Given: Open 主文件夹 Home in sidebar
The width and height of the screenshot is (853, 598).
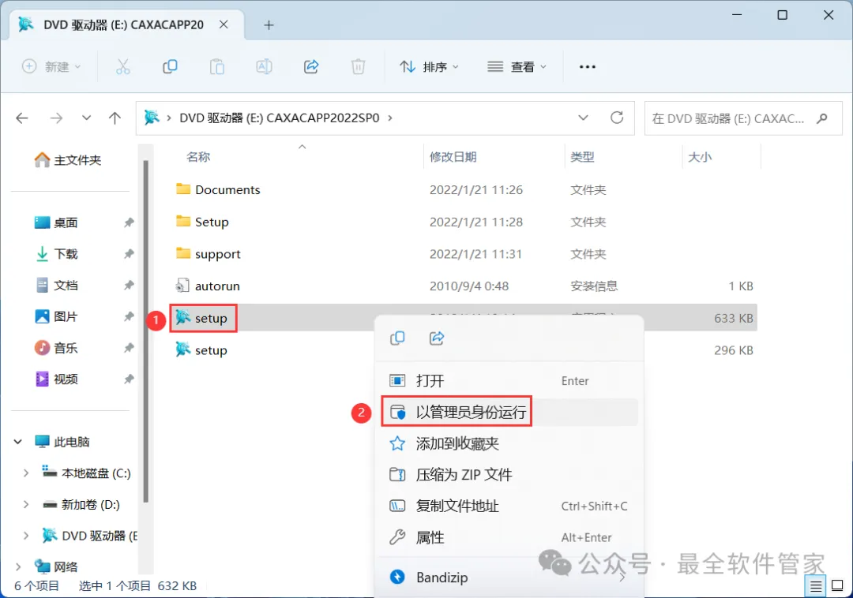Looking at the screenshot, I should tap(67, 159).
